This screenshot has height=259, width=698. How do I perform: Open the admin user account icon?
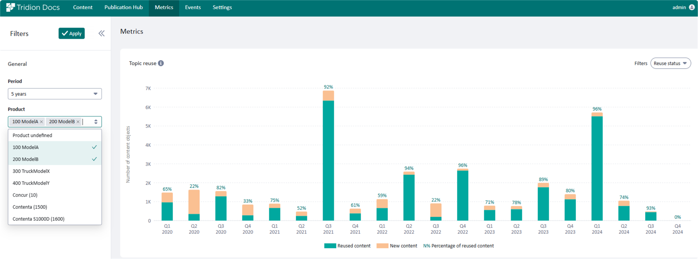692,7
